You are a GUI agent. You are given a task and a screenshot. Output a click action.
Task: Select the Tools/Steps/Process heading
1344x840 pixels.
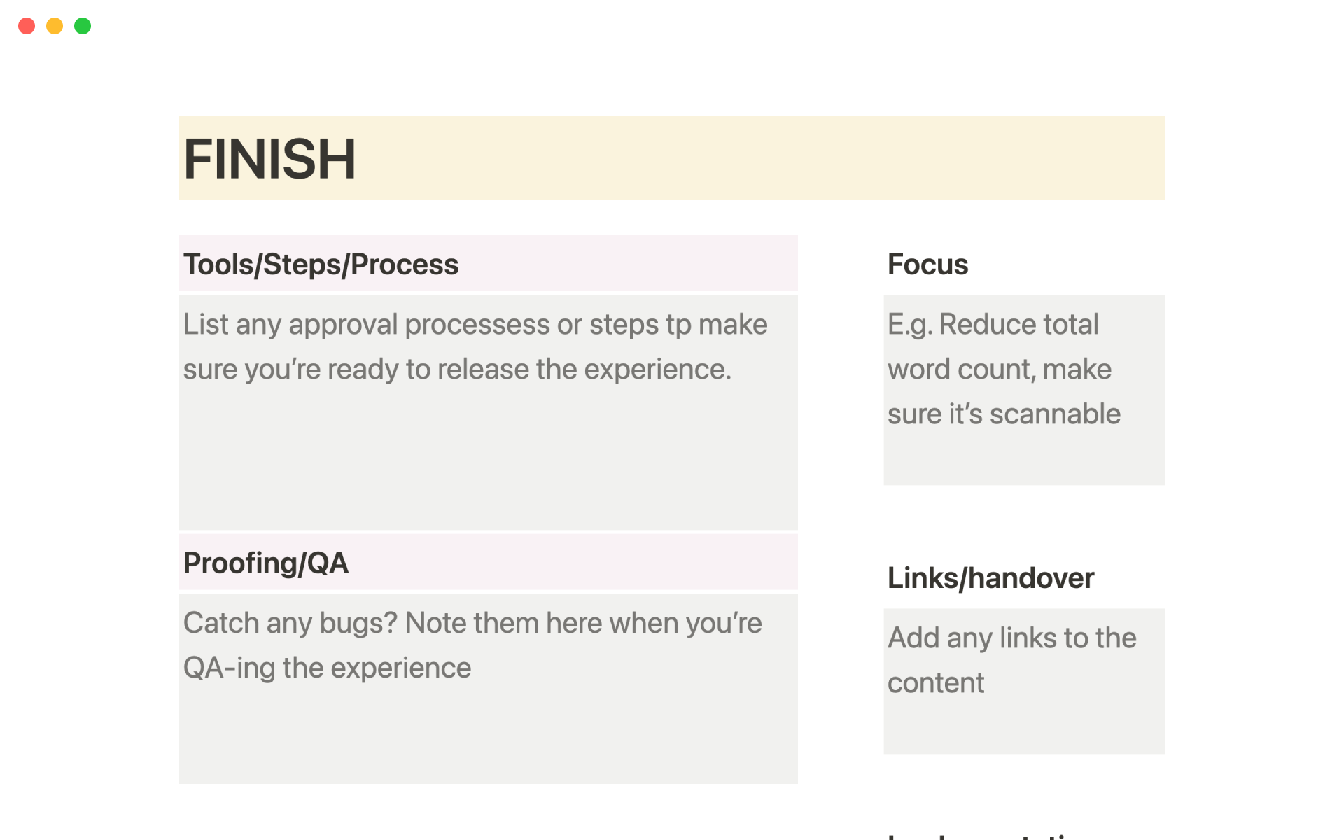click(321, 265)
